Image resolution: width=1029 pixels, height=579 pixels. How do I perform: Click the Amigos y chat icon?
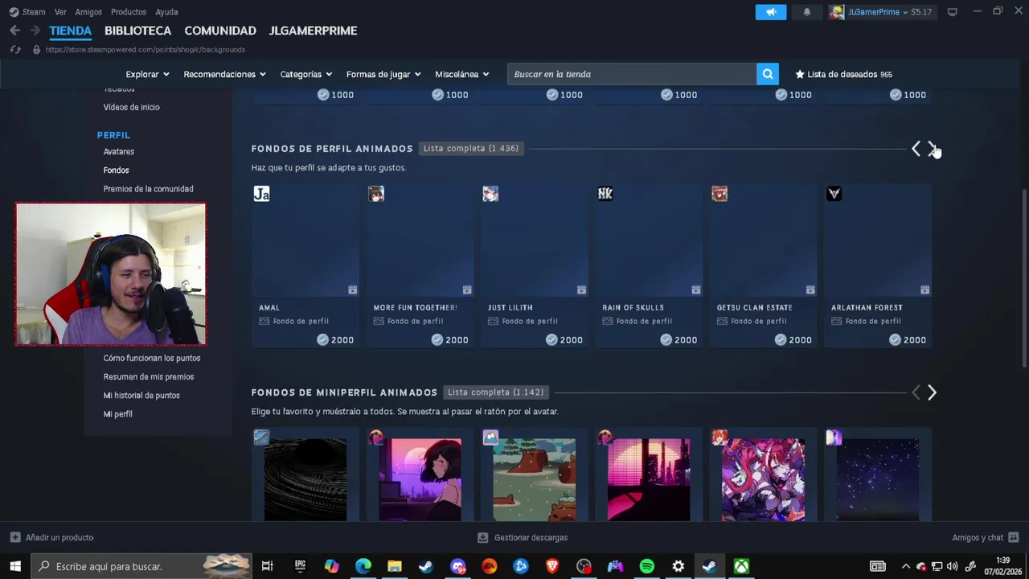click(1014, 537)
